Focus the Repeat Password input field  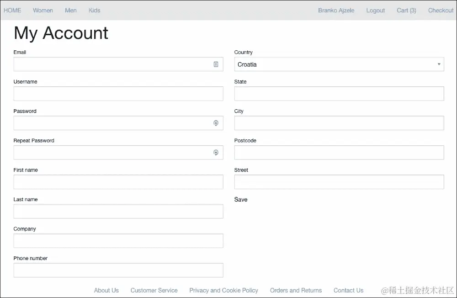pyautogui.click(x=118, y=153)
